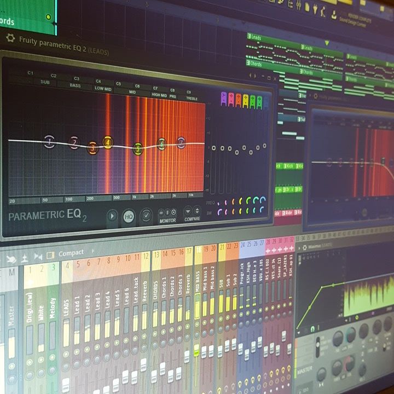Click the yellow band 4 type token
The height and width of the screenshot is (394, 394).
(246, 101)
